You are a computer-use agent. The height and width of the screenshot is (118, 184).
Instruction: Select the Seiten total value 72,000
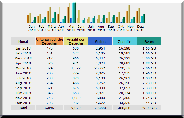click(100, 108)
